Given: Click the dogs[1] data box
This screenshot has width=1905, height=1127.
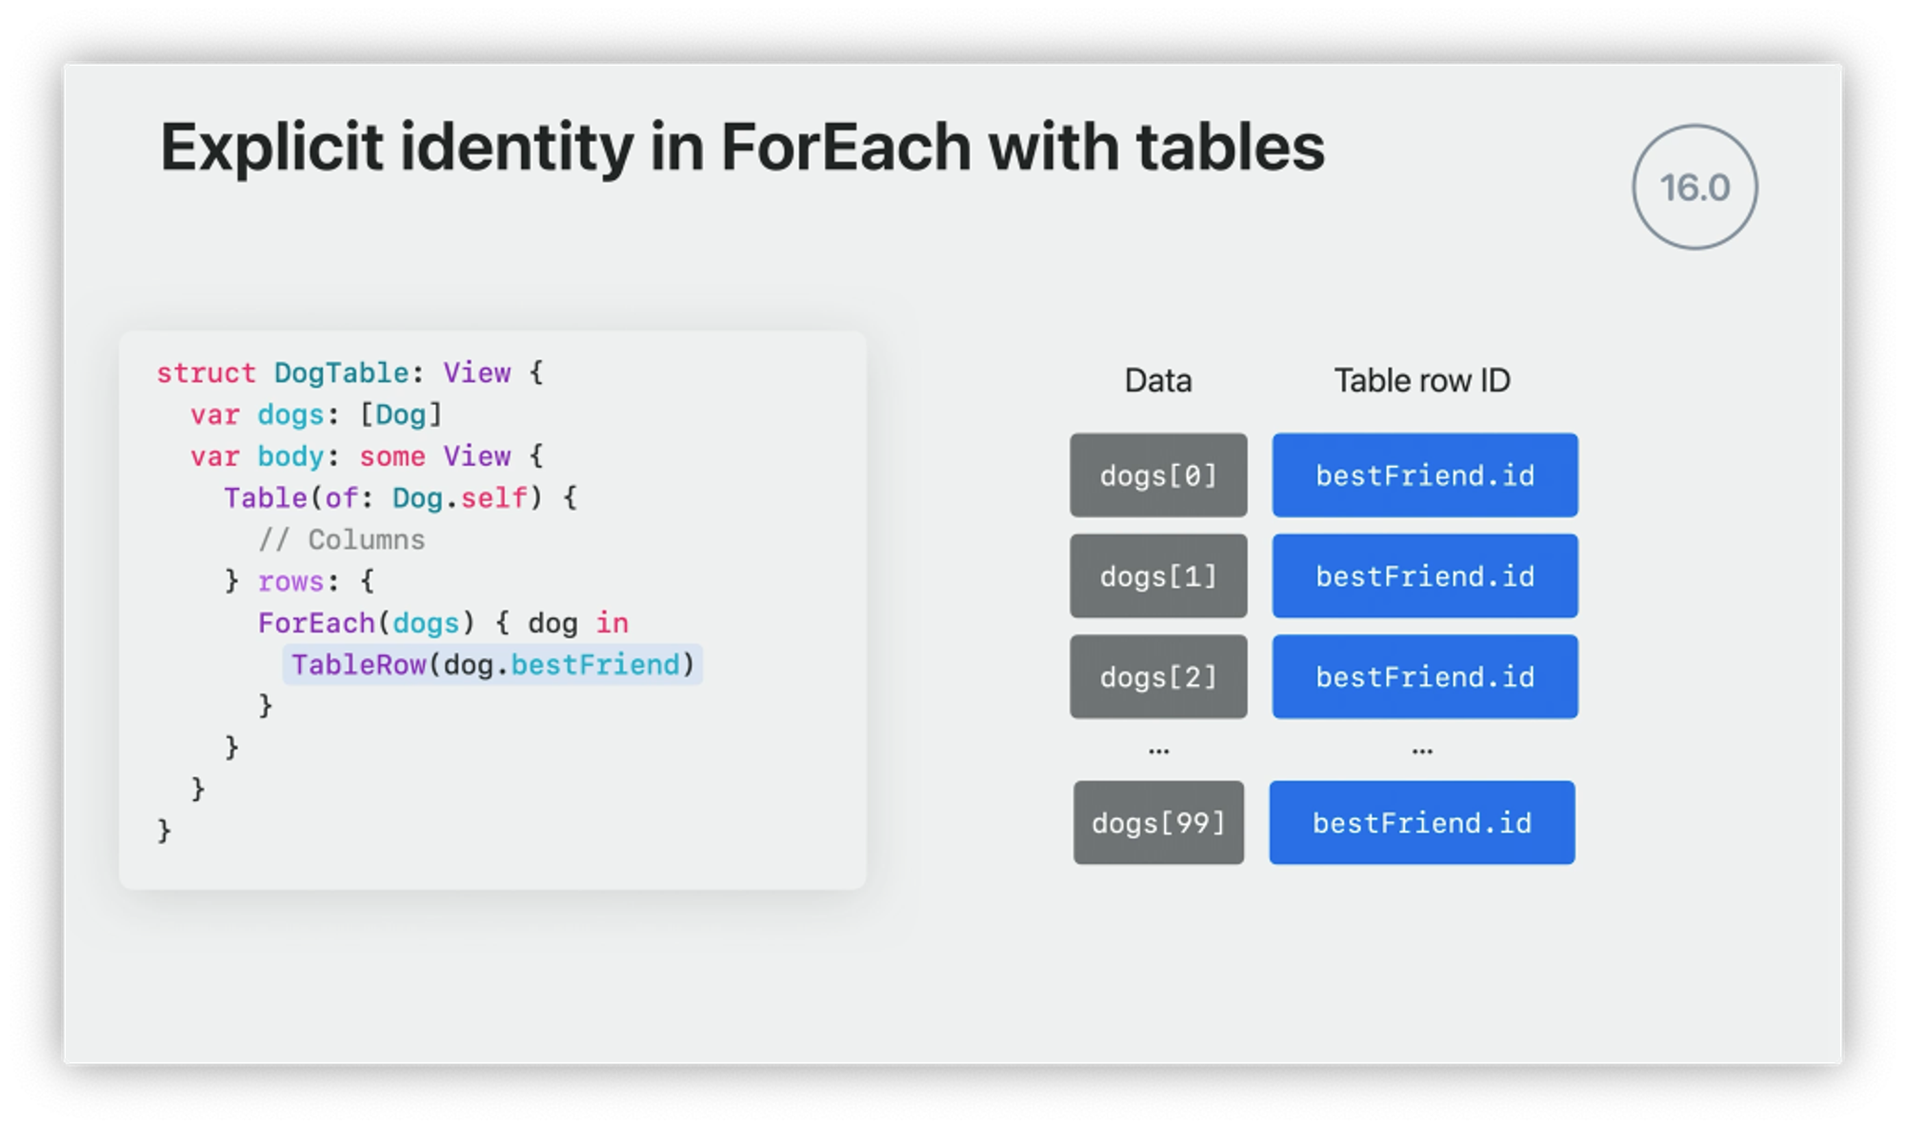Looking at the screenshot, I should tap(1158, 576).
